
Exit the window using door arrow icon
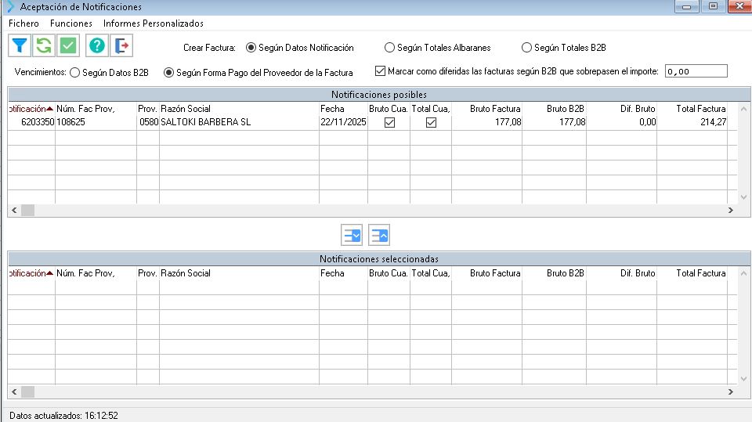121,46
